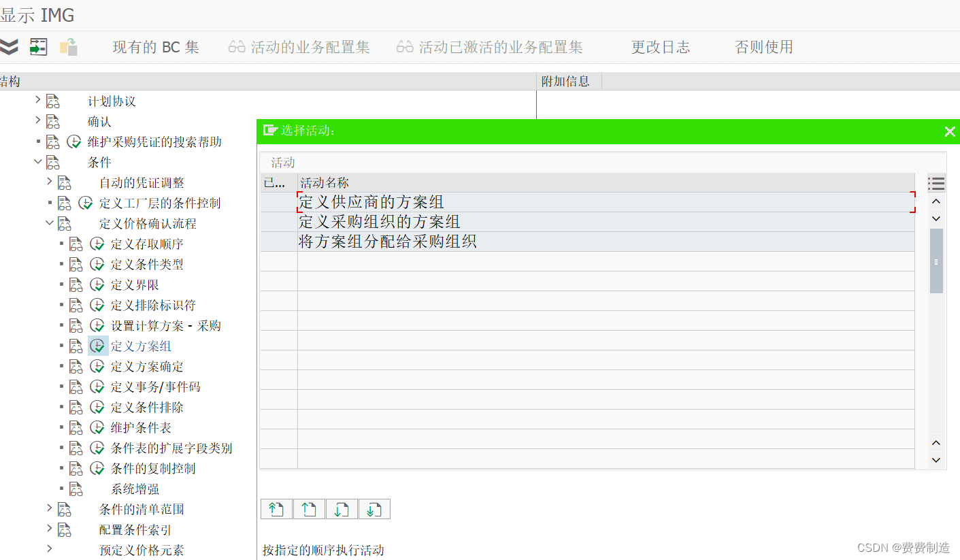Click execute icon beside 定义条件排除
The height and width of the screenshot is (560, 960).
(97, 408)
